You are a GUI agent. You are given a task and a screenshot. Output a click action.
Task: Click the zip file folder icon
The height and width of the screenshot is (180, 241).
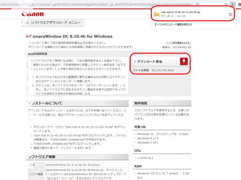click(156, 14)
